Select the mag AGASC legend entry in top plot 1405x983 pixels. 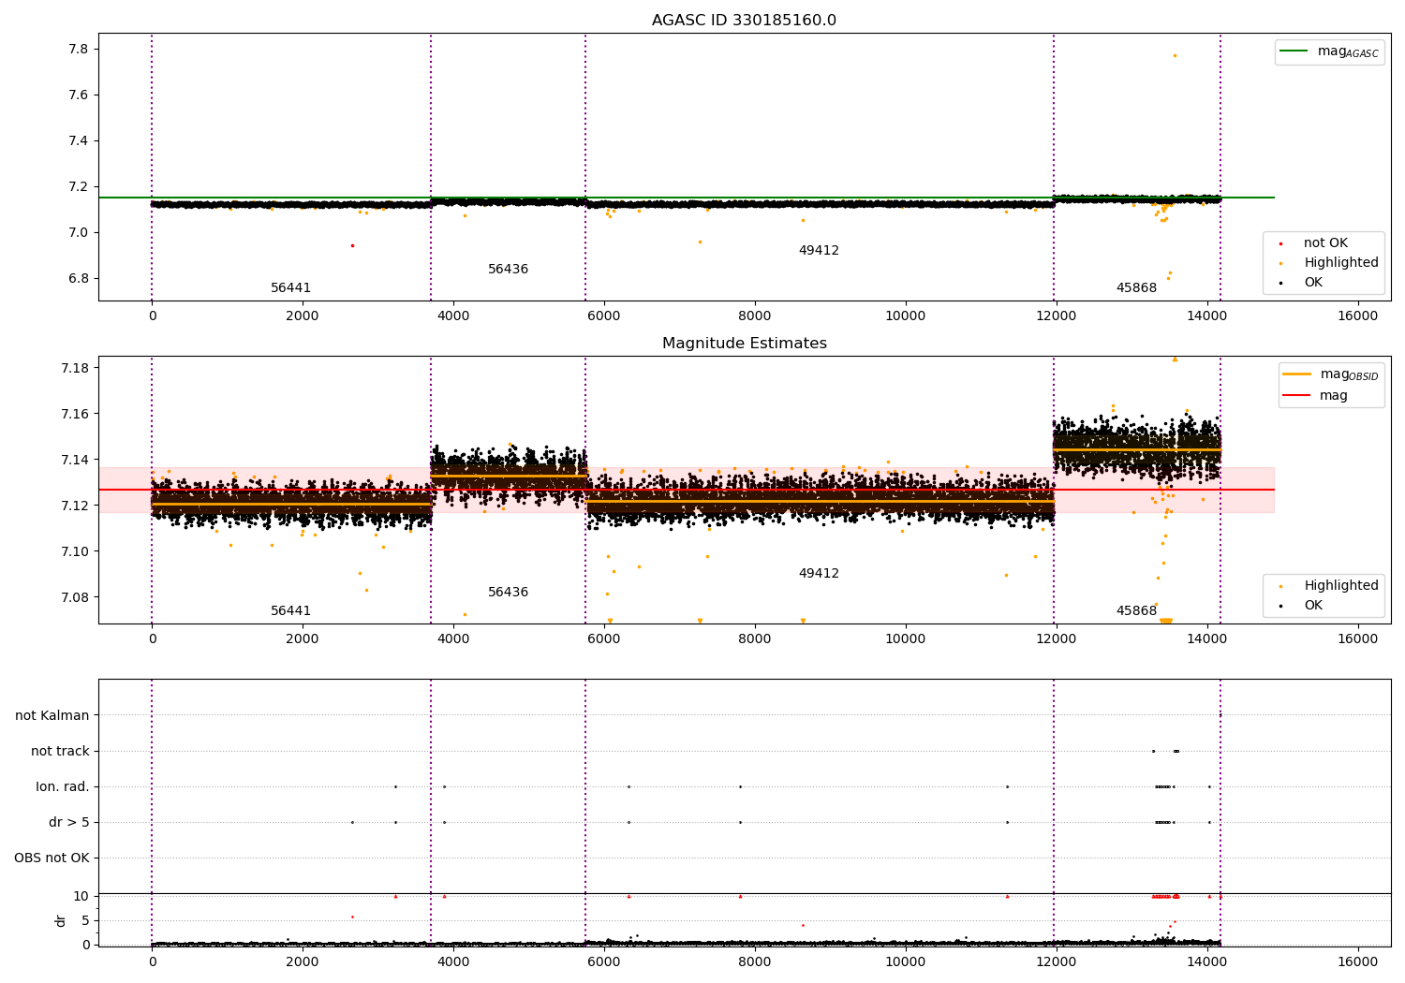[x=1330, y=51]
